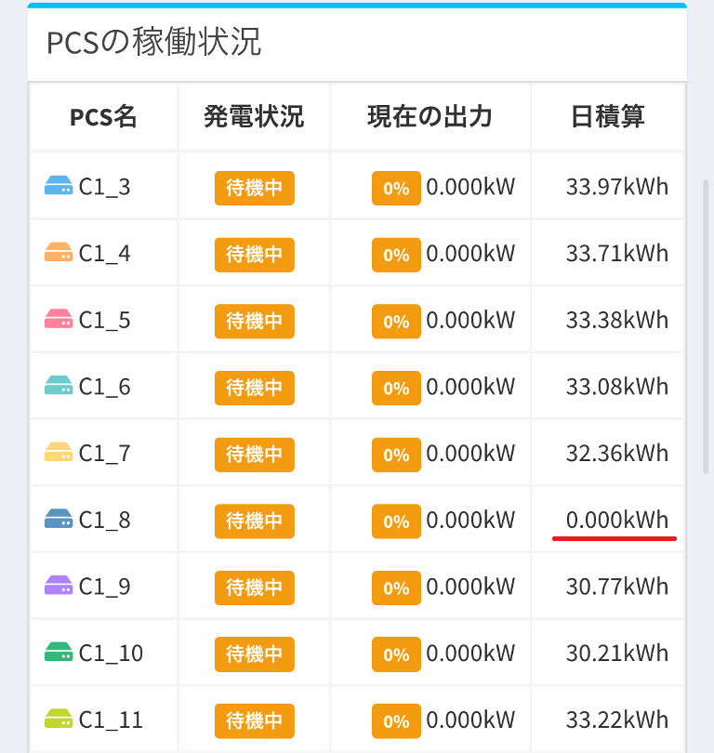Viewport: 714px width, 753px height.
Task: Click the orange C1_4 PCS icon
Action: tap(59, 253)
